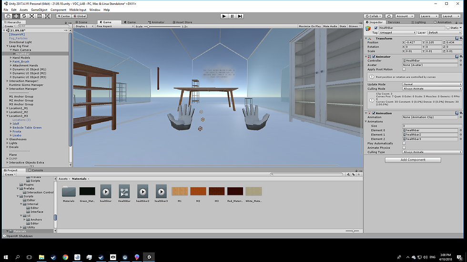Select the Rotate tool
The image size is (467, 262).
coord(24,16)
